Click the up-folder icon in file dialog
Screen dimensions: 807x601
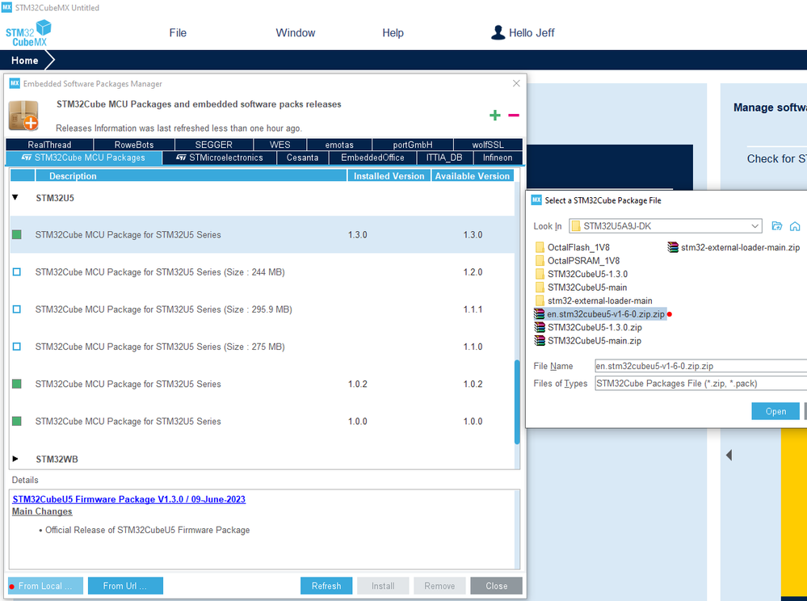(x=776, y=226)
